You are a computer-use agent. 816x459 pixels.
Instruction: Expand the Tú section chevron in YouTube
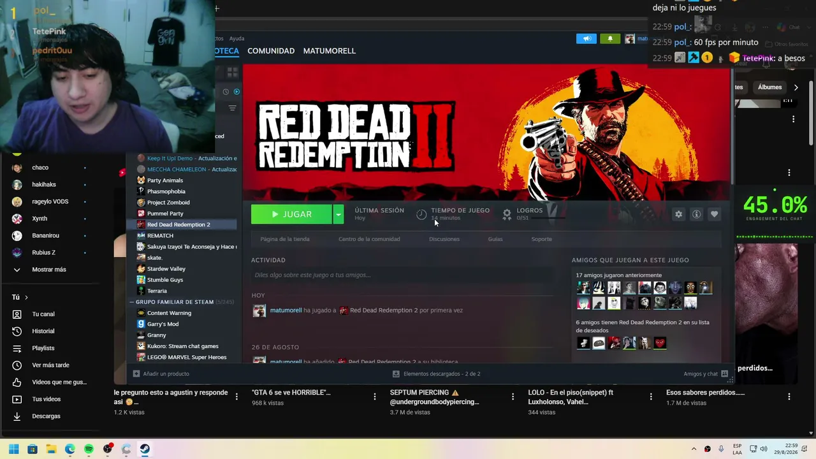[x=26, y=298]
